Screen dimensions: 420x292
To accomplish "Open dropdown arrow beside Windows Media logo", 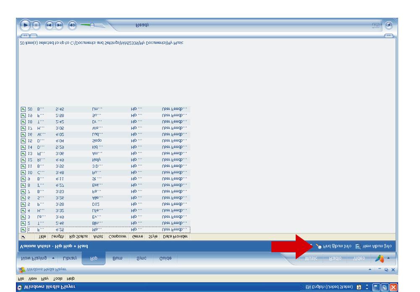I will [388, 258].
